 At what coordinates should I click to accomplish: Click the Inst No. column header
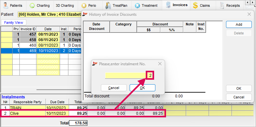(201, 27)
